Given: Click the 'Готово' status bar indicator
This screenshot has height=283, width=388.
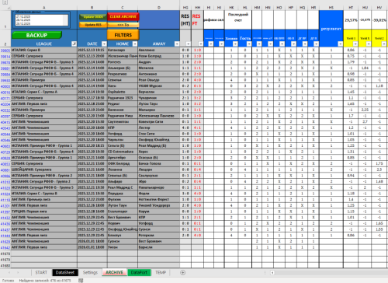Looking at the screenshot, I should [8, 281].
